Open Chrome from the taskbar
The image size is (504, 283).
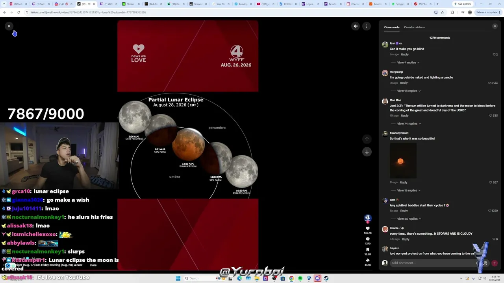point(291,278)
